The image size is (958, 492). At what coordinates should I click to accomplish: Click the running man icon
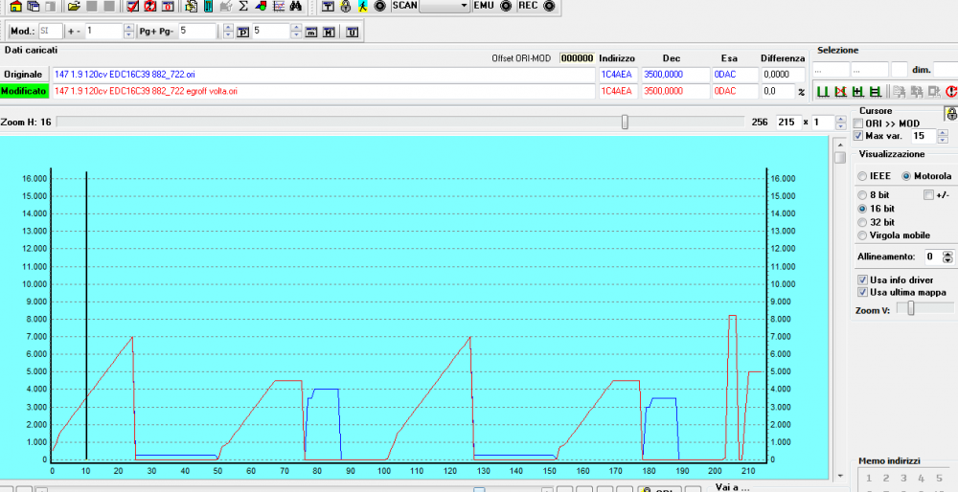363,6
